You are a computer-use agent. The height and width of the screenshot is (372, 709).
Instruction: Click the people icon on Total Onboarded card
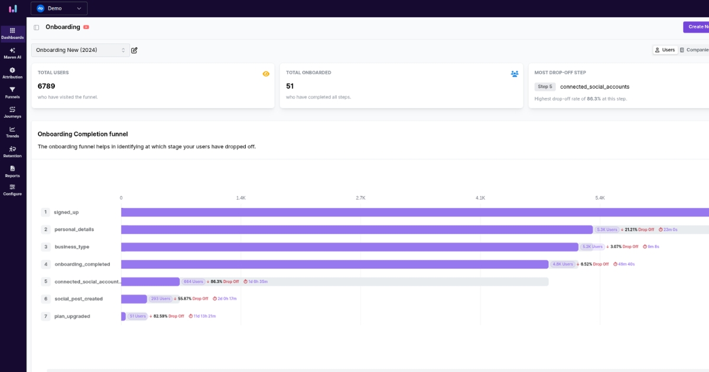coord(515,74)
